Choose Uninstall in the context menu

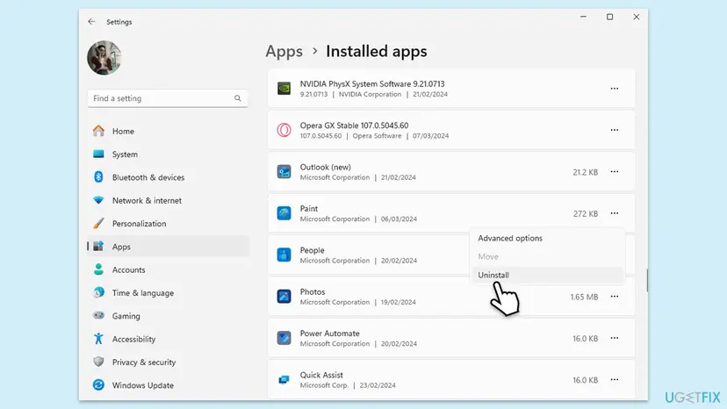547,275
